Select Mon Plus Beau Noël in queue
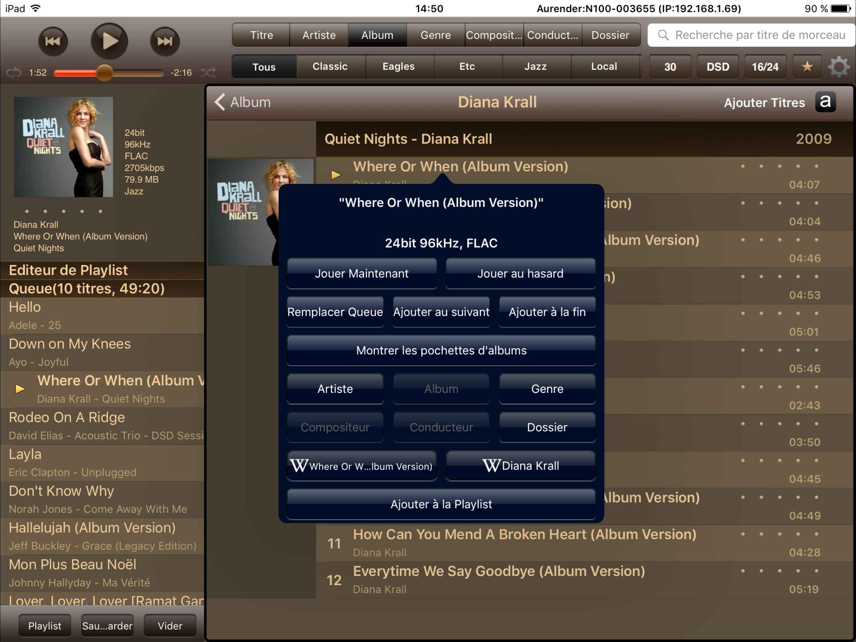The height and width of the screenshot is (642, 856). [102, 573]
